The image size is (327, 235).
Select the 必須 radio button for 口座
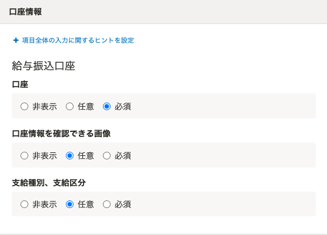106,107
